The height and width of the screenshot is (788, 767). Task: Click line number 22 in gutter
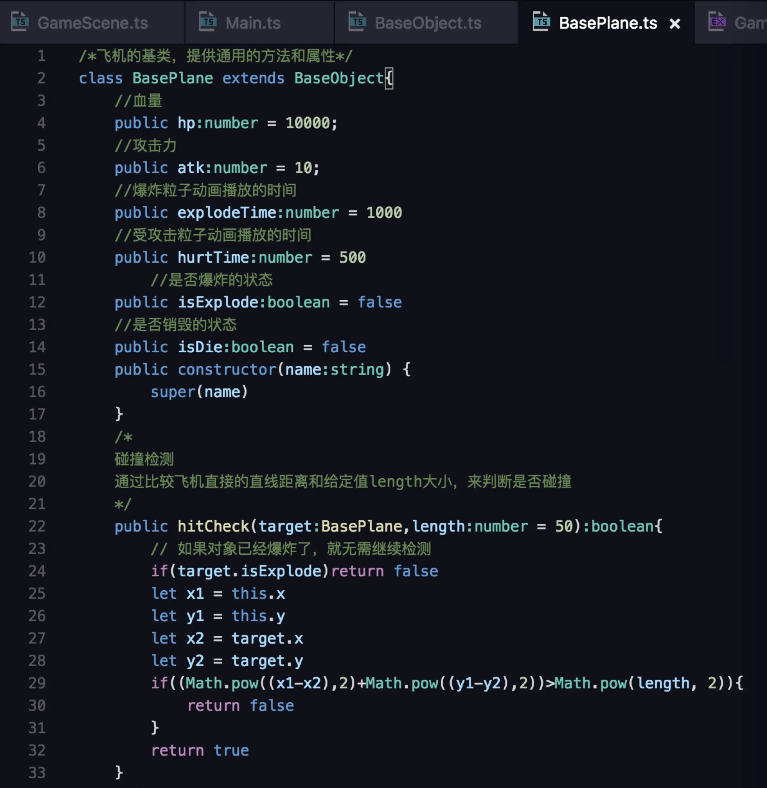coord(37,526)
